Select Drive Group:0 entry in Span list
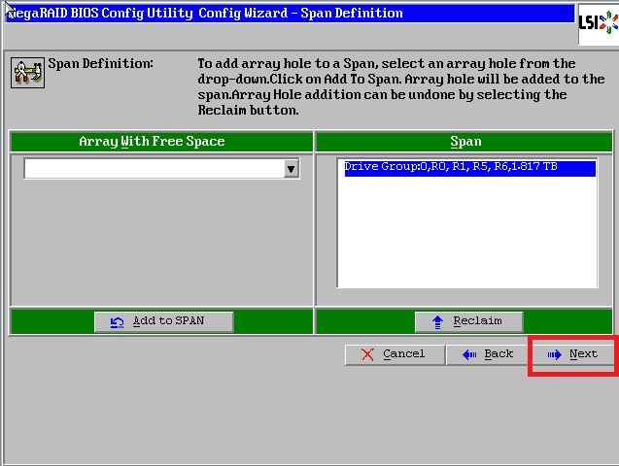The image size is (619, 466). (x=450, y=168)
